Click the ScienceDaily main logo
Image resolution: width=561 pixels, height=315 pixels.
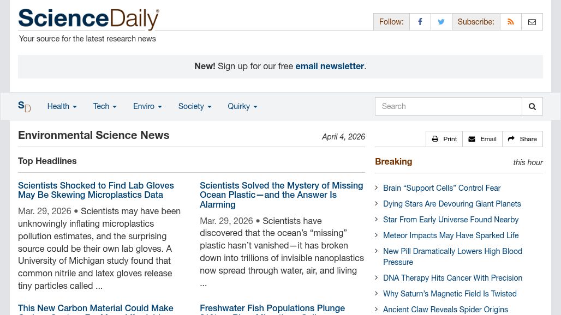point(88,19)
